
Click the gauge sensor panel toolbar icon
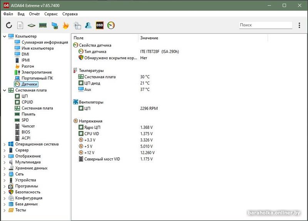pos(111,25)
